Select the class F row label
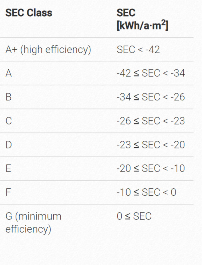202x265 pixels. tap(8, 192)
